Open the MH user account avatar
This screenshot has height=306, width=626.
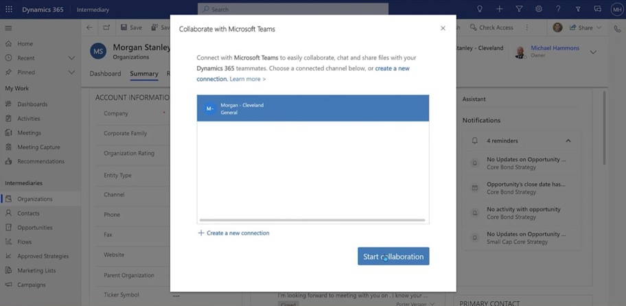point(617,9)
